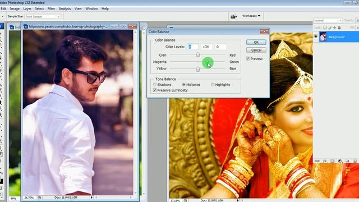Open the Layer menu
The width and height of the screenshot is (359, 202).
[x=27, y=8]
